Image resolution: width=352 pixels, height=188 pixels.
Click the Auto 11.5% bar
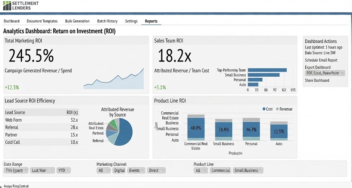coord(279,132)
